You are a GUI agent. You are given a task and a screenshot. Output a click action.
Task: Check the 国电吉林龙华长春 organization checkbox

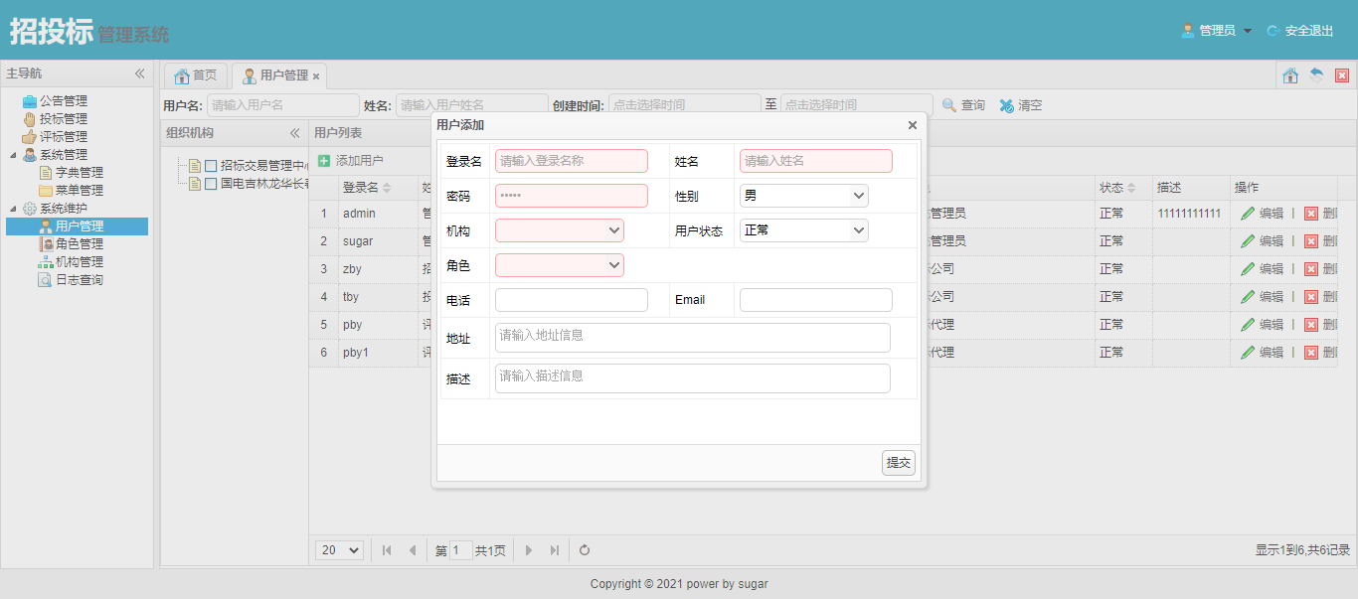pyautogui.click(x=211, y=184)
